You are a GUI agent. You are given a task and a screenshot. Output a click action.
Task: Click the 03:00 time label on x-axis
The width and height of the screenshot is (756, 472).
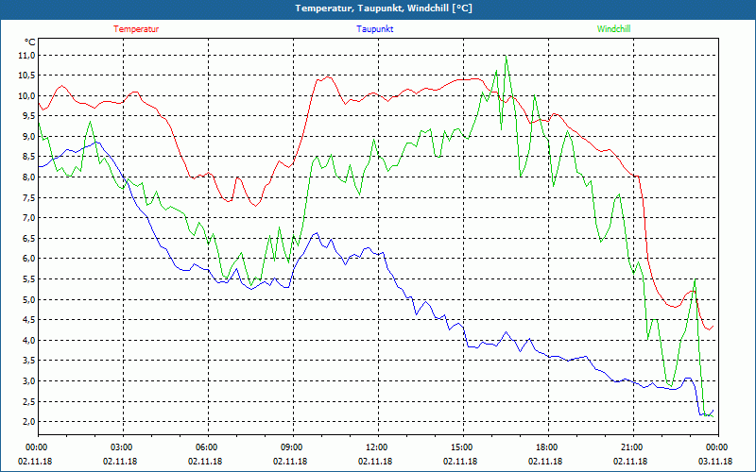[x=123, y=447]
